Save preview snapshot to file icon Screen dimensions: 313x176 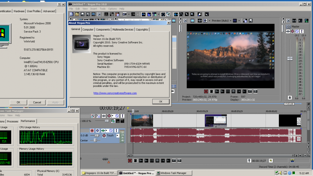(x=251, y=21)
